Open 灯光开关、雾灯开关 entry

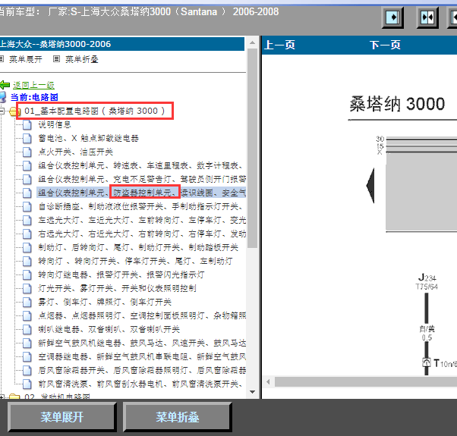click(117, 288)
